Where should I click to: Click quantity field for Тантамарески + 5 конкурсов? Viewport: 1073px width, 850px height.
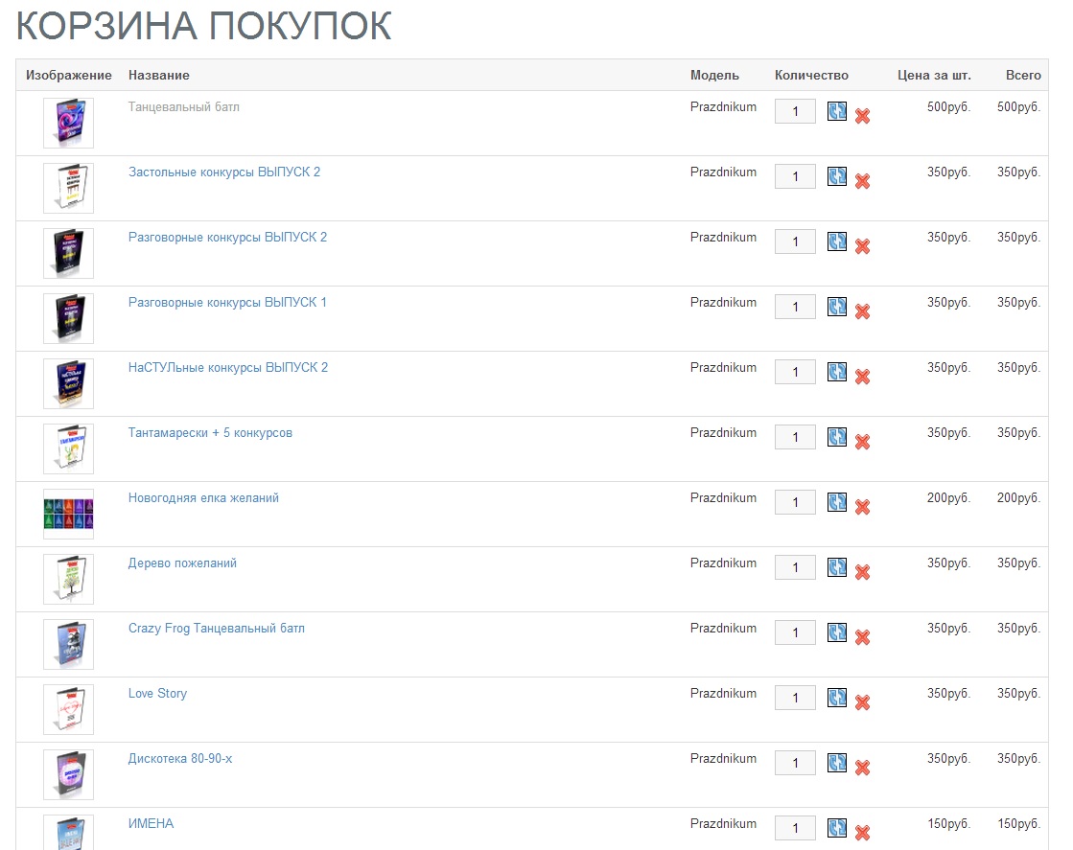point(795,437)
